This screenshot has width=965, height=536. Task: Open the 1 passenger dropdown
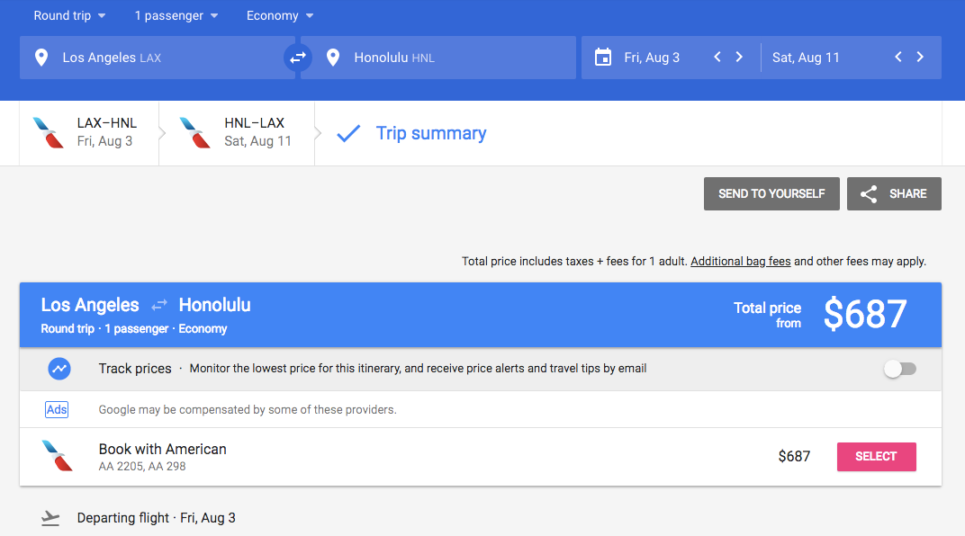(x=176, y=15)
